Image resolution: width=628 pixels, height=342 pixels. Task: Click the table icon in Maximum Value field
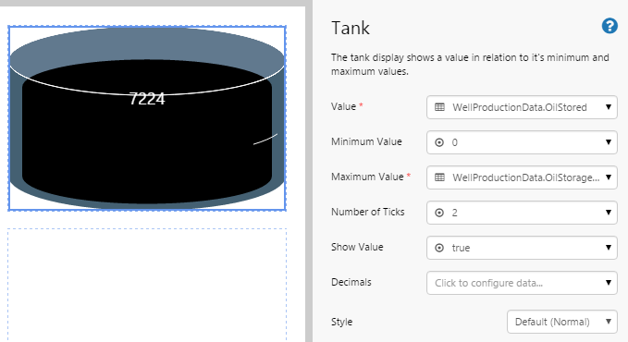(x=439, y=177)
